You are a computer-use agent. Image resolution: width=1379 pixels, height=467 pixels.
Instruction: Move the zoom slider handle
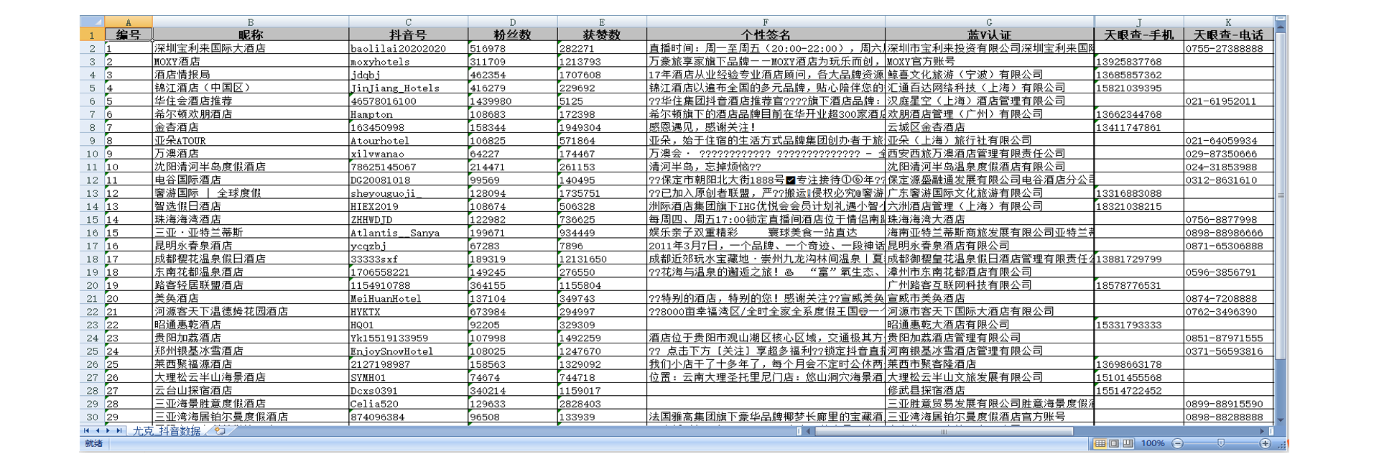pyautogui.click(x=1221, y=443)
